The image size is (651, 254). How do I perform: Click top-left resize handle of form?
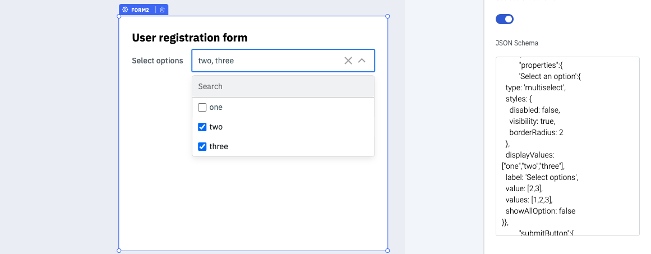[x=119, y=16]
